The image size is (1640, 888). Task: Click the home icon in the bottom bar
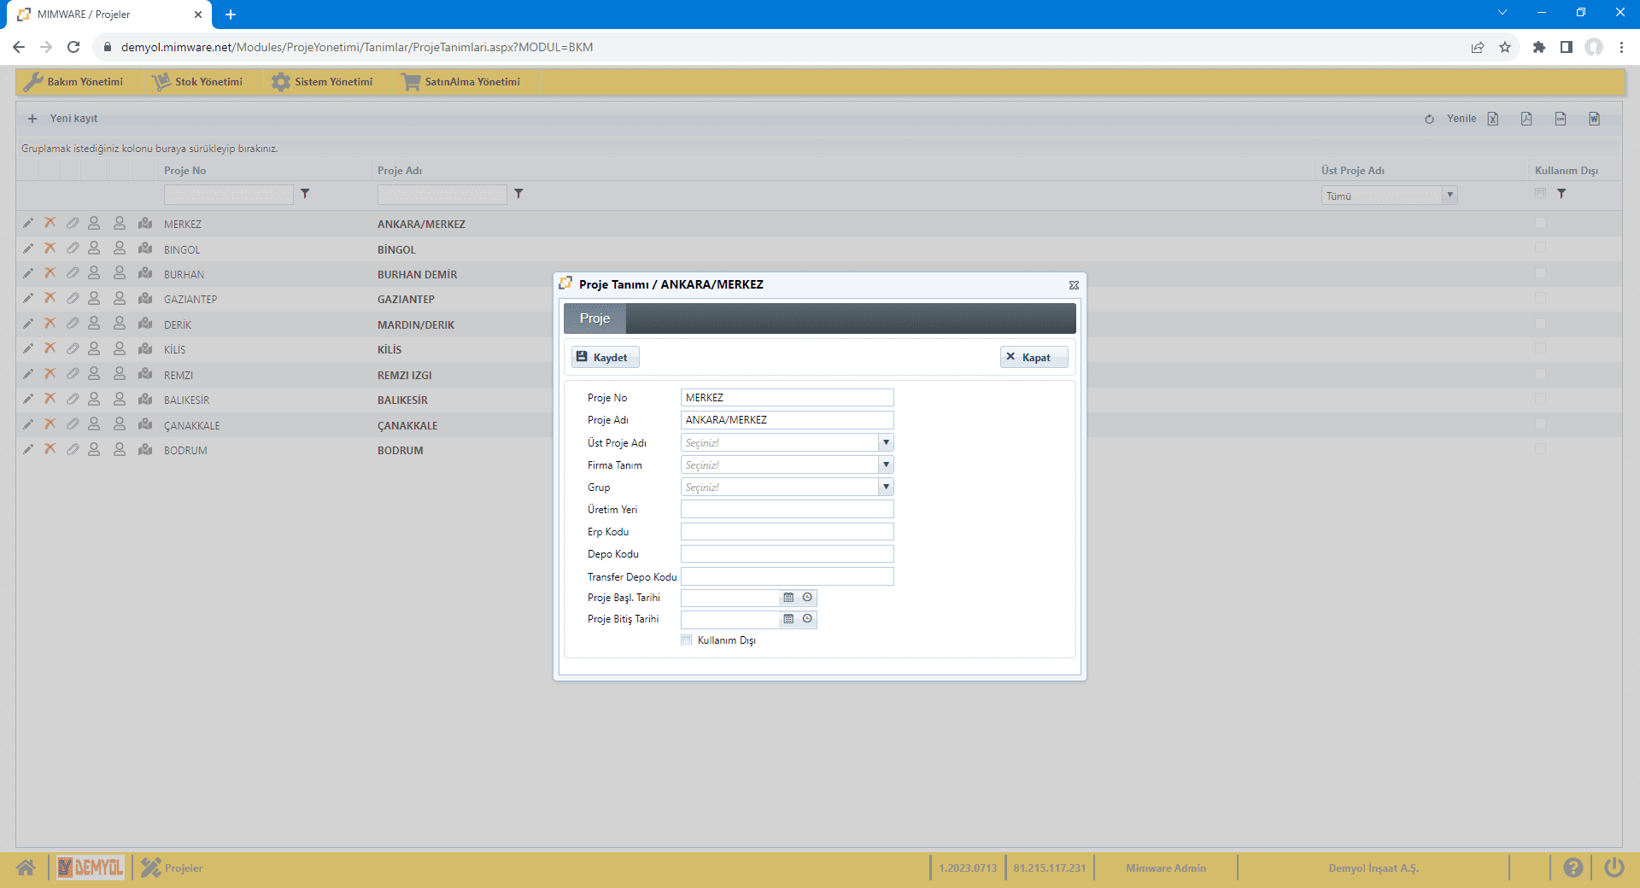(26, 868)
